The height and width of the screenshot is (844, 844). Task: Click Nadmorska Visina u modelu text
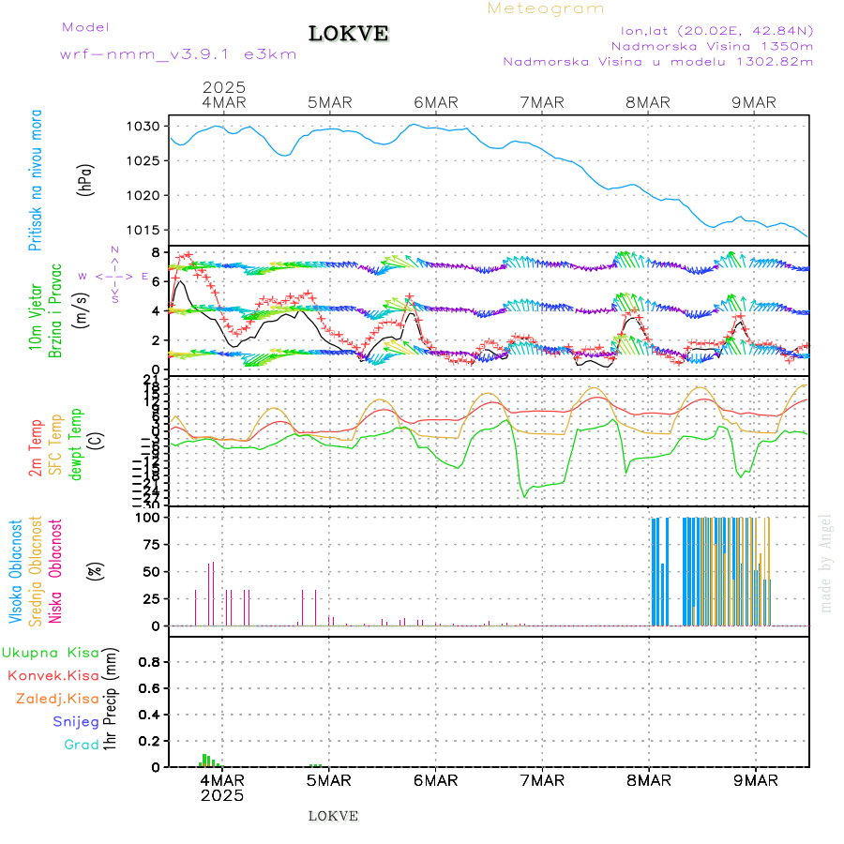coord(657,62)
